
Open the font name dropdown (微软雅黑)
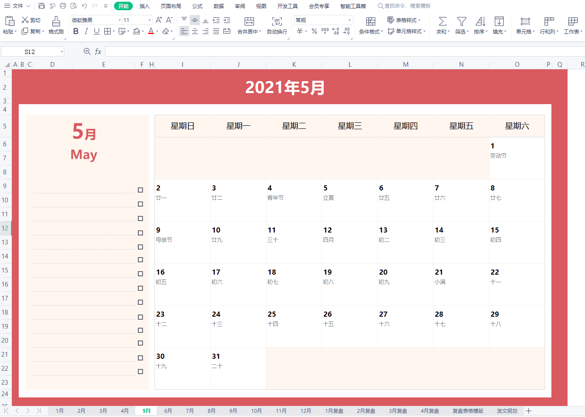point(120,20)
